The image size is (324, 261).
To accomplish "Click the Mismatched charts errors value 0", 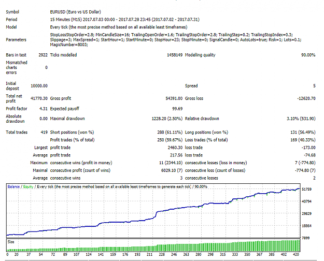I will tap(46, 67).
